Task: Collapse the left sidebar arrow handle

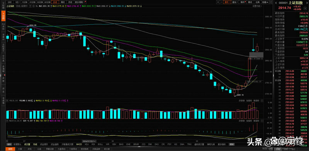Action: pos(1,75)
